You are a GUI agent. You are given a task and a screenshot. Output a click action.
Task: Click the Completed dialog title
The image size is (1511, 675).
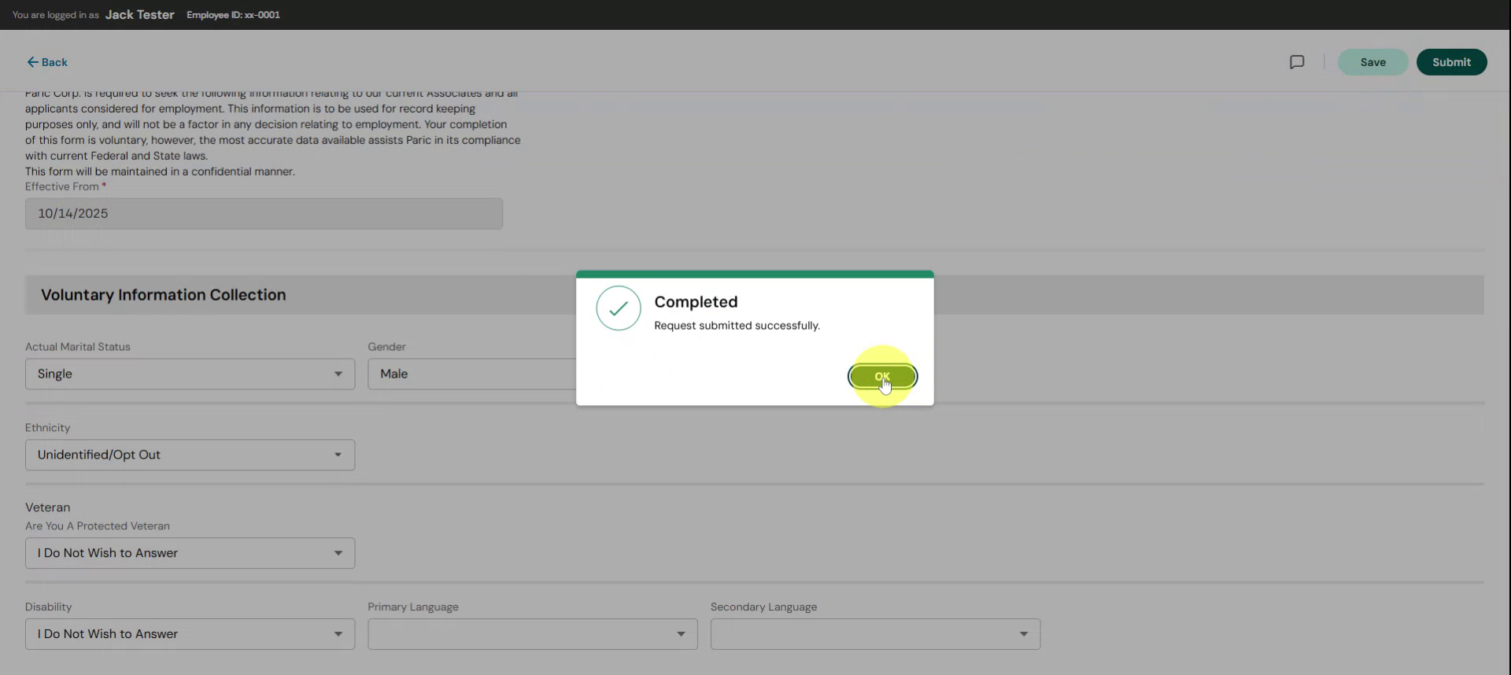click(x=696, y=302)
